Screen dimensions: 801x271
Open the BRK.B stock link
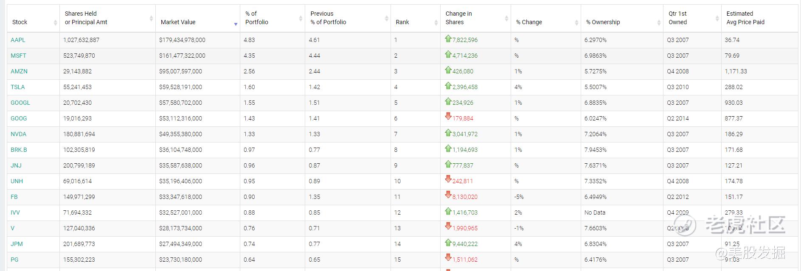(x=19, y=150)
